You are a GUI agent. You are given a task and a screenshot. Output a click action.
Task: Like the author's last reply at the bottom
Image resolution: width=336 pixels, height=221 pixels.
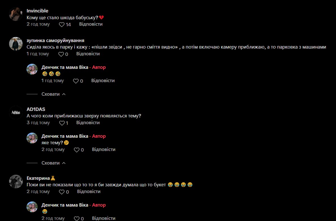point(77,218)
